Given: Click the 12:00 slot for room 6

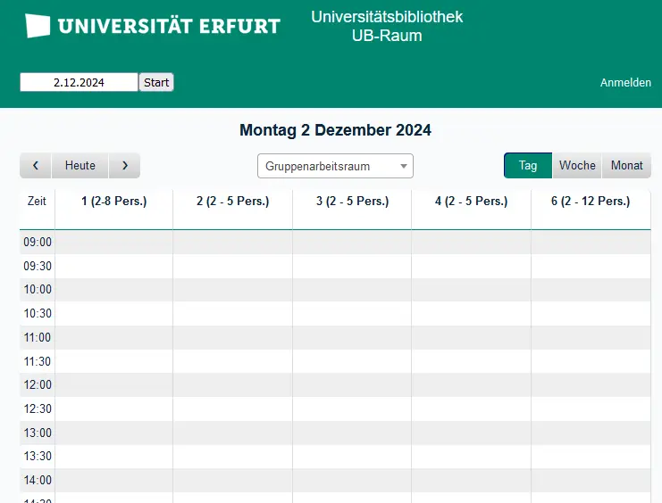Looking at the screenshot, I should (x=591, y=385).
